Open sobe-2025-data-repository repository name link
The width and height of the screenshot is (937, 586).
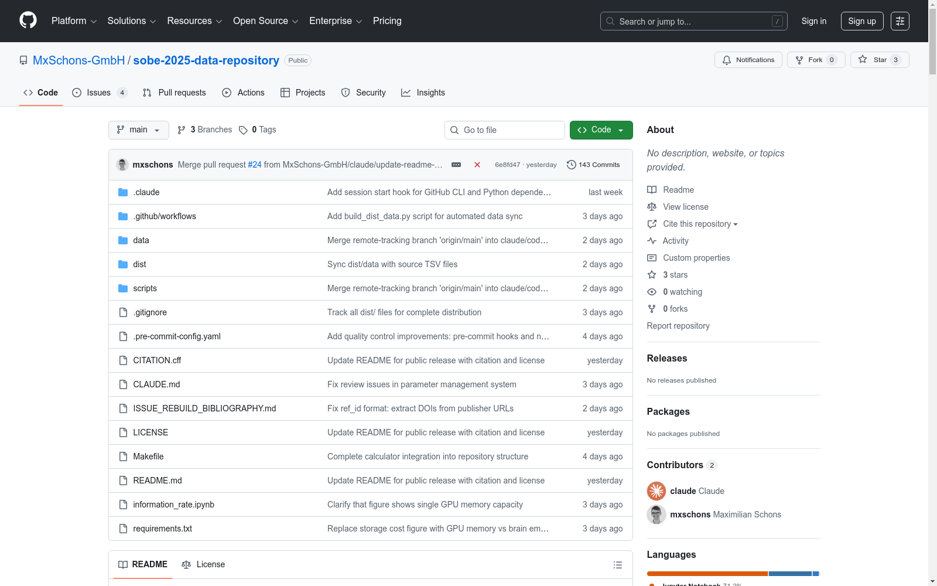206,60
